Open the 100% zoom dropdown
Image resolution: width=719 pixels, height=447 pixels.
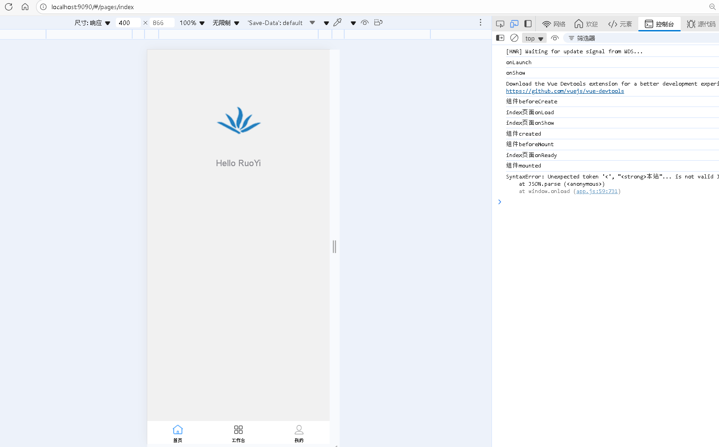(192, 23)
